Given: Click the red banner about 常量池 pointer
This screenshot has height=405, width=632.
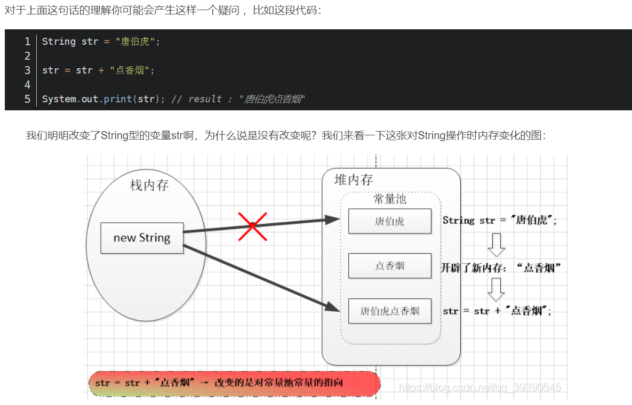Looking at the screenshot, I should [x=234, y=383].
